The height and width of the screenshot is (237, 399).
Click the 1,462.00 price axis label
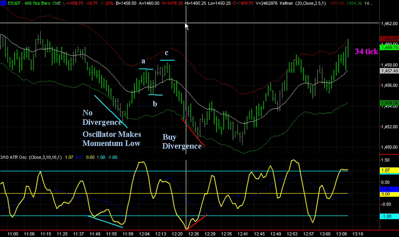point(389,24)
